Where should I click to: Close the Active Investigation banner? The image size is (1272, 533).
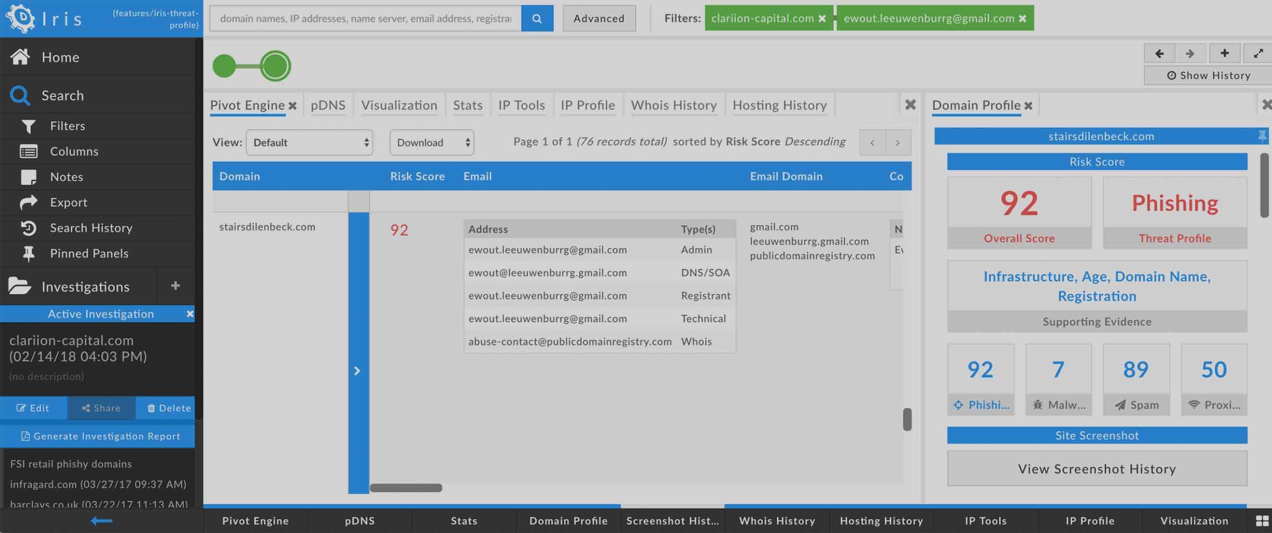(190, 314)
